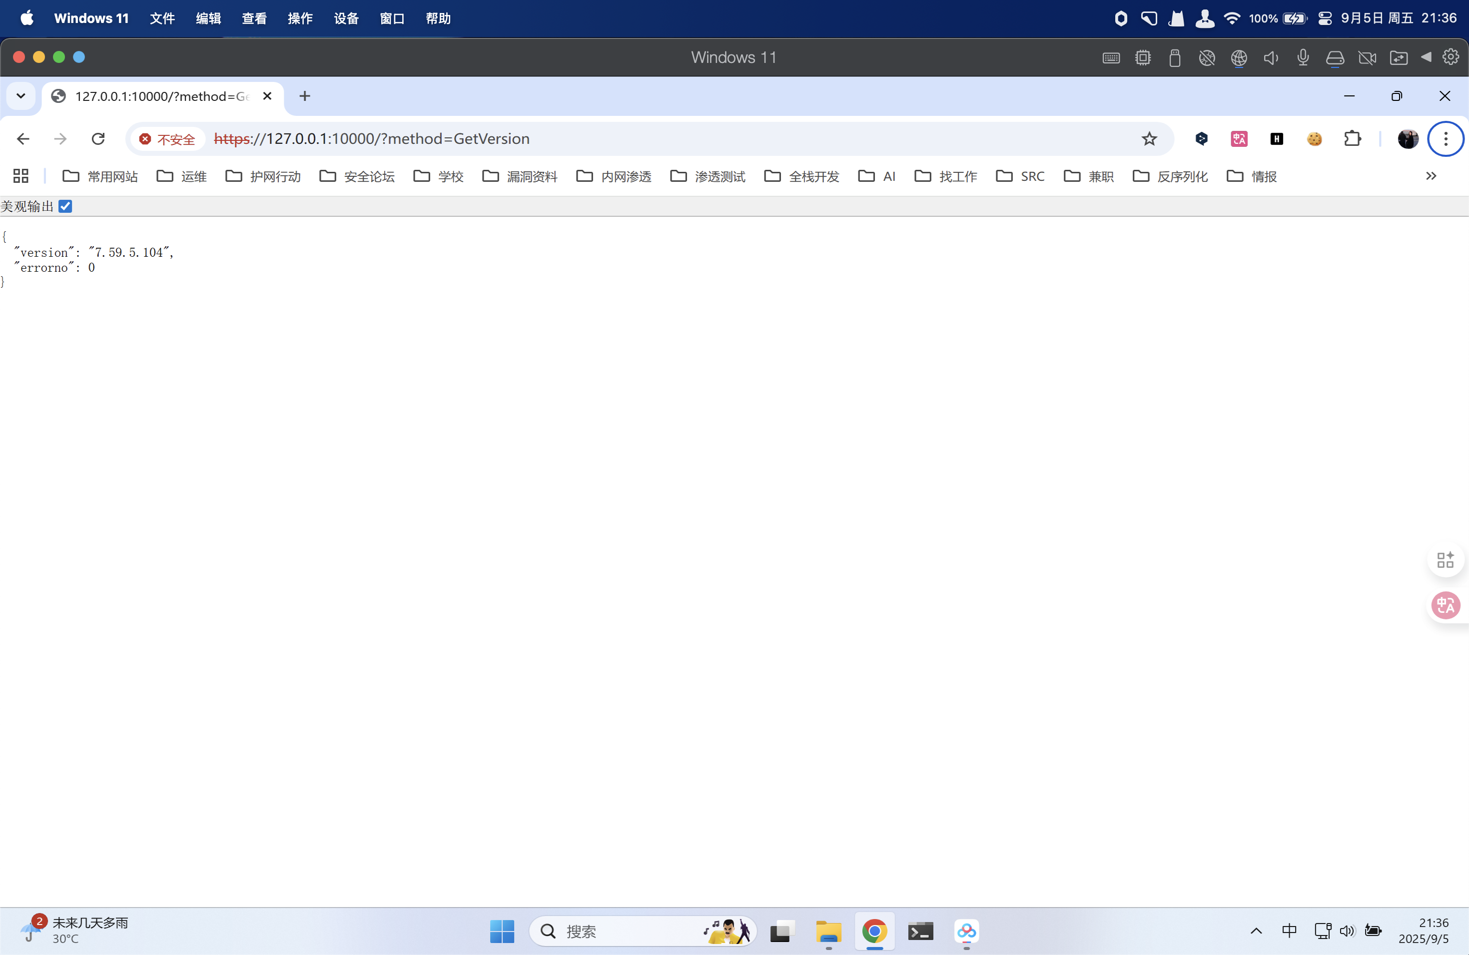Open the Extensions puzzle icon
Screen dimensions: 1469x955
[1352, 139]
